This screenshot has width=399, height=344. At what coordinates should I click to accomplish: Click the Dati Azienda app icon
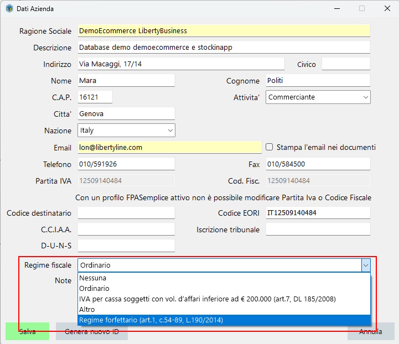(x=9, y=9)
